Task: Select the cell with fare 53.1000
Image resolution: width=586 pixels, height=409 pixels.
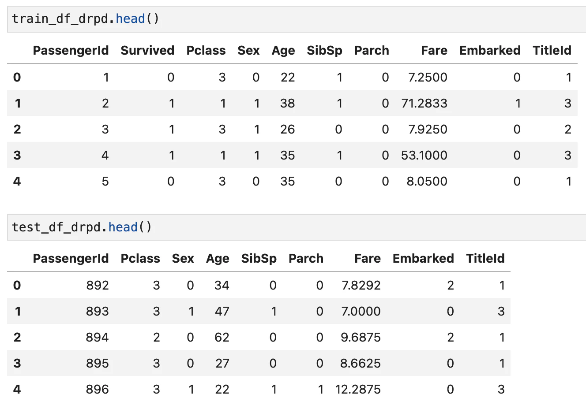Action: coord(424,155)
